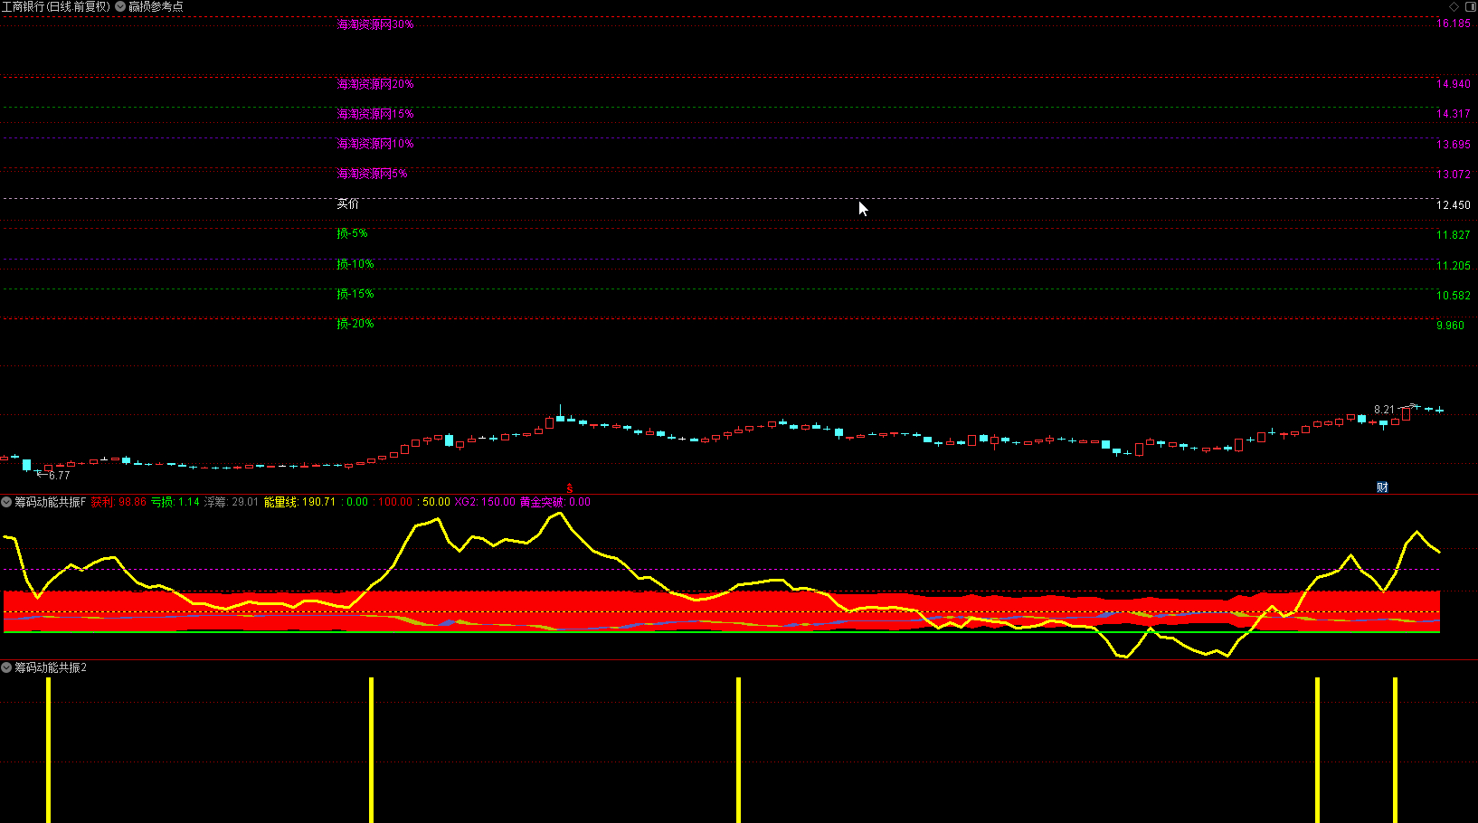Click the 能量线 value in indicator header
Screen dimensions: 1478x823
click(299, 502)
